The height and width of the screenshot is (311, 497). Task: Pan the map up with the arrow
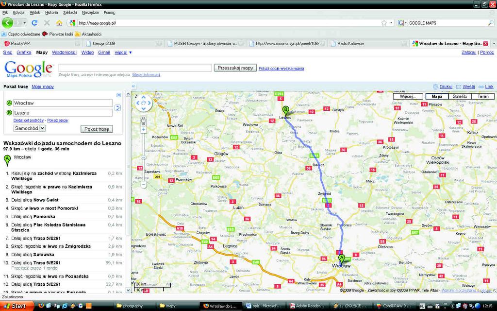pos(144,97)
